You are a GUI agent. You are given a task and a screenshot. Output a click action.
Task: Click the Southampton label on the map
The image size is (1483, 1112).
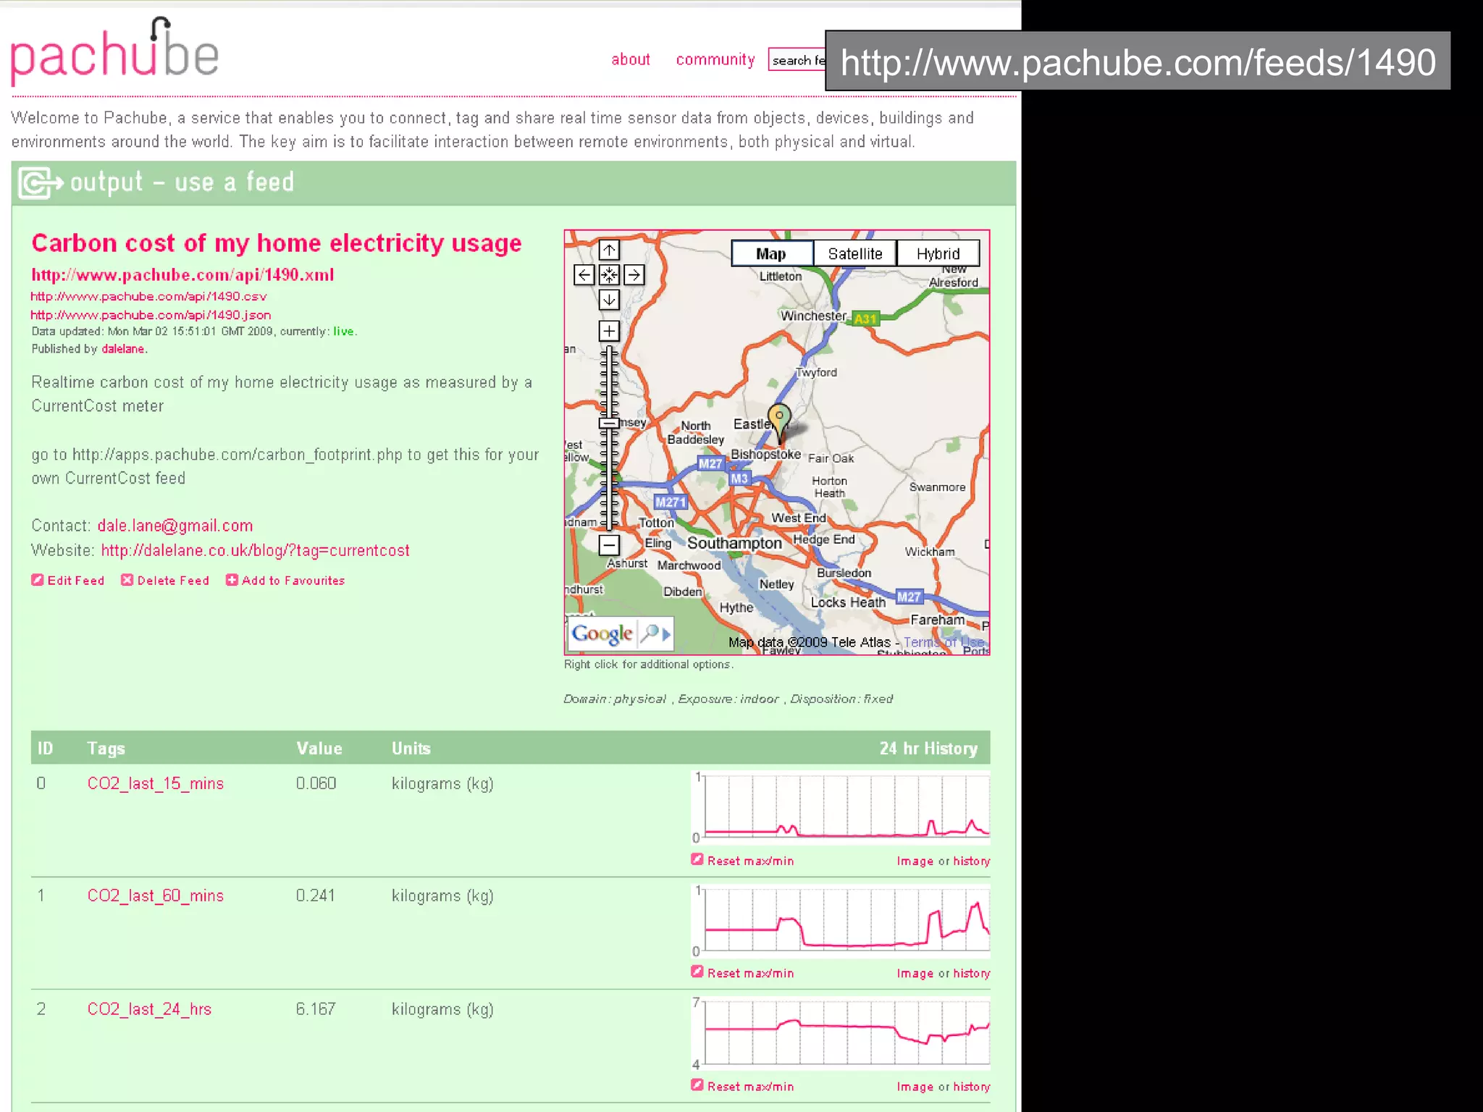(734, 543)
